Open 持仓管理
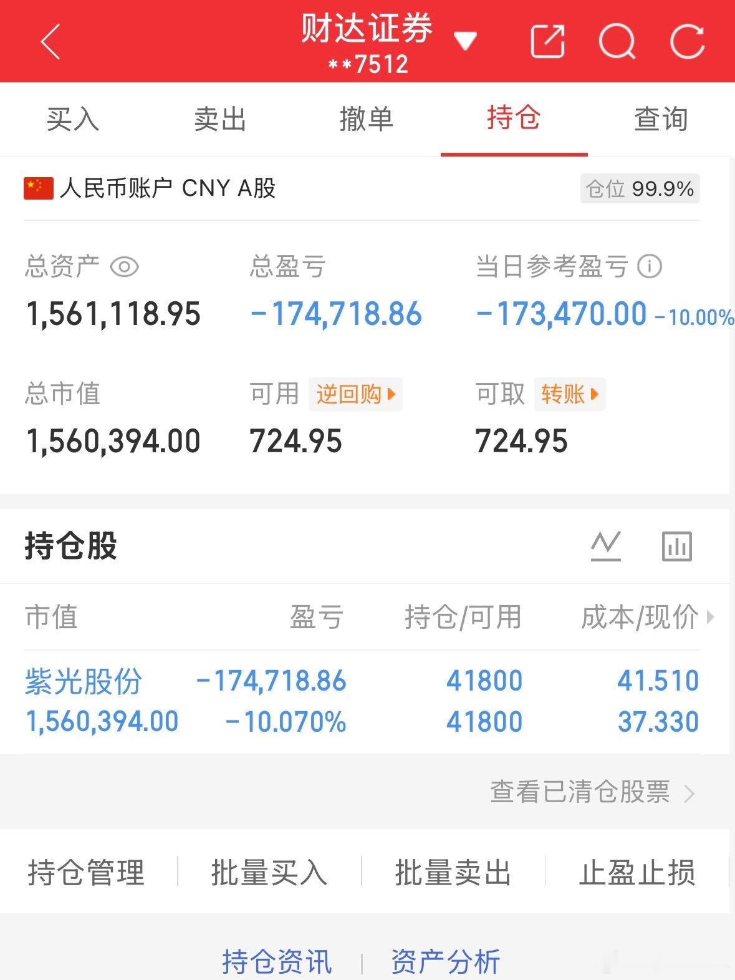 pos(86,871)
